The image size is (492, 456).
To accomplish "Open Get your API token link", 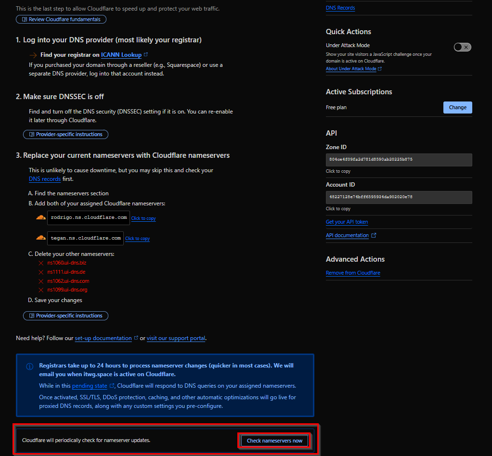I will (x=347, y=222).
